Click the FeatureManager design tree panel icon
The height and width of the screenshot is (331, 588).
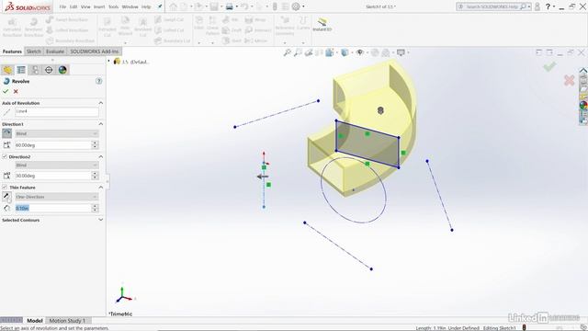point(7,70)
